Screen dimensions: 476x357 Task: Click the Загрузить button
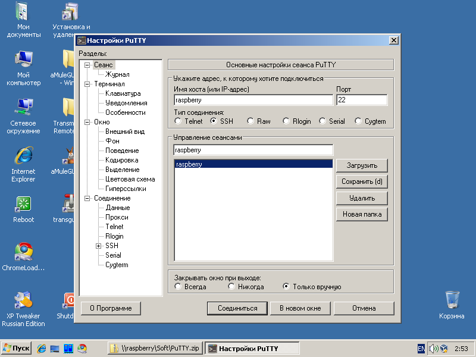(x=362, y=165)
